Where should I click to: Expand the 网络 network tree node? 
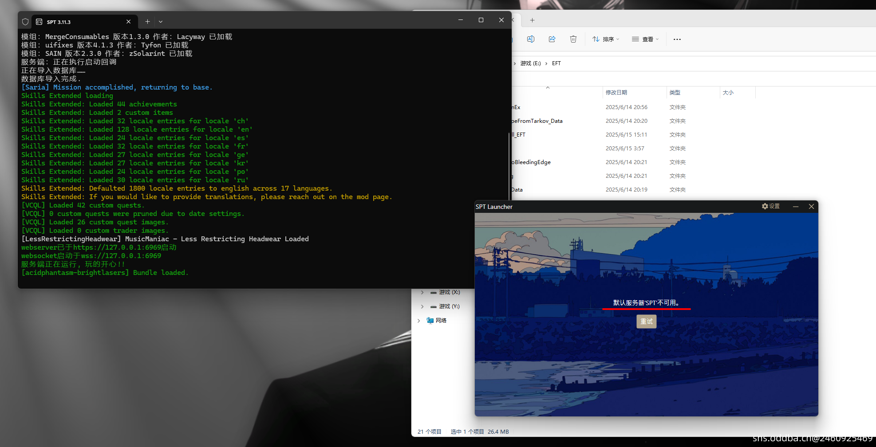[418, 321]
